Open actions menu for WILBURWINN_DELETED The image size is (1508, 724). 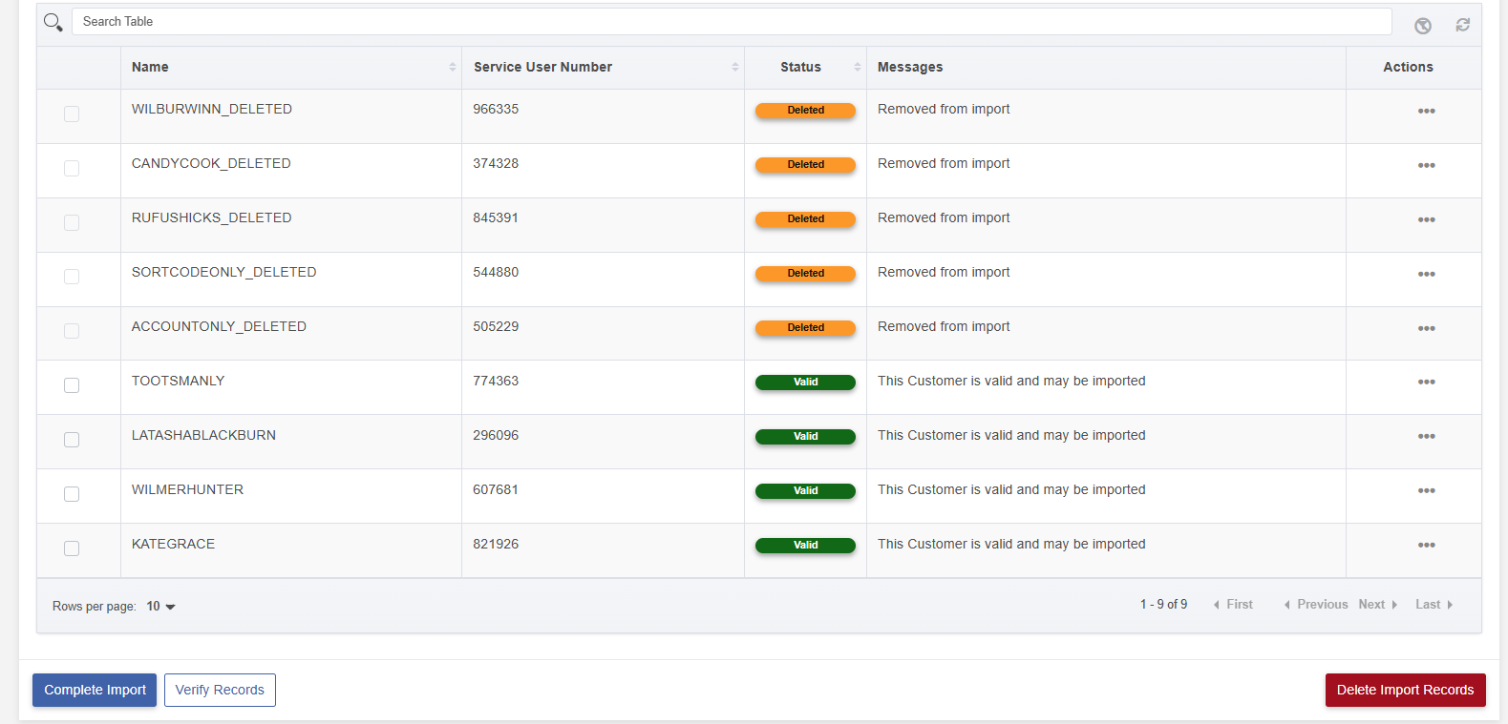pyautogui.click(x=1427, y=112)
